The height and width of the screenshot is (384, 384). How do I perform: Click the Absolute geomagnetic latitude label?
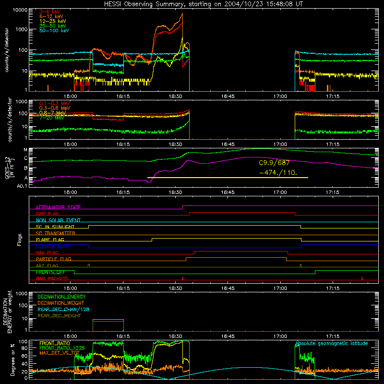pos(332,343)
